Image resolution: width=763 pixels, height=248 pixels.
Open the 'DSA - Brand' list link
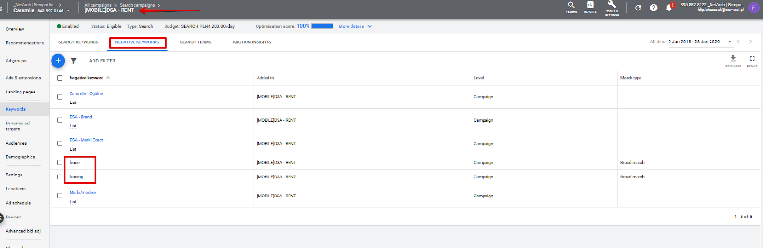coord(81,117)
